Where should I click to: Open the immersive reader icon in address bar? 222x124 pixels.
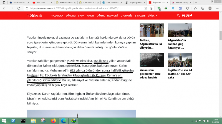(x=145, y=8)
